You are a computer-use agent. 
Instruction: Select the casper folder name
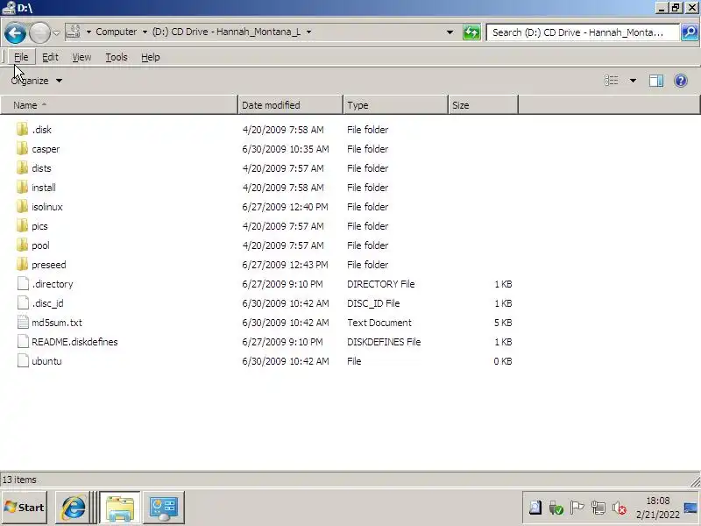click(x=46, y=149)
